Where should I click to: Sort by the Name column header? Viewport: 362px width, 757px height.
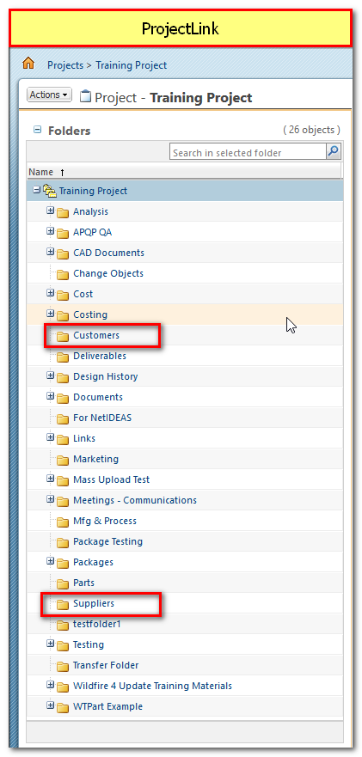[x=40, y=172]
